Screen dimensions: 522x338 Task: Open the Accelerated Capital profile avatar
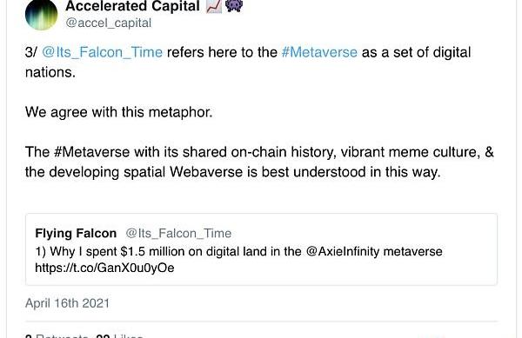point(41,14)
